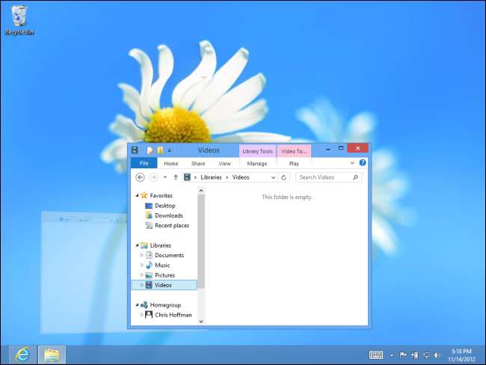The width and height of the screenshot is (486, 365).
Task: Open Internet Explorer from the taskbar
Action: click(x=22, y=355)
